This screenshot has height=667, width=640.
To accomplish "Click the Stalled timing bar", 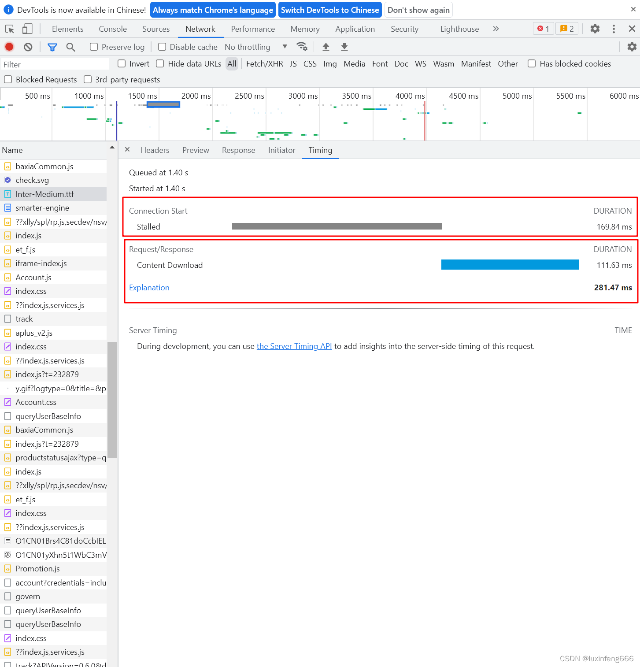I will [x=337, y=226].
